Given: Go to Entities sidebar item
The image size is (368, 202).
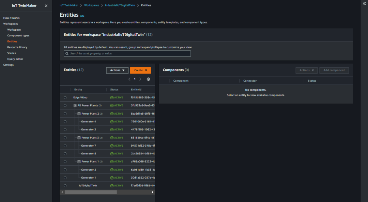Looking at the screenshot, I should point(12,41).
